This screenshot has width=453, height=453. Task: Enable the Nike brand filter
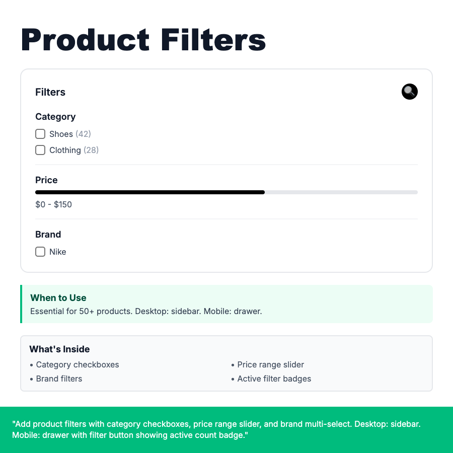40,252
